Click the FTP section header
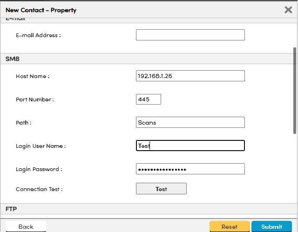The width and height of the screenshot is (298, 232). [11, 209]
